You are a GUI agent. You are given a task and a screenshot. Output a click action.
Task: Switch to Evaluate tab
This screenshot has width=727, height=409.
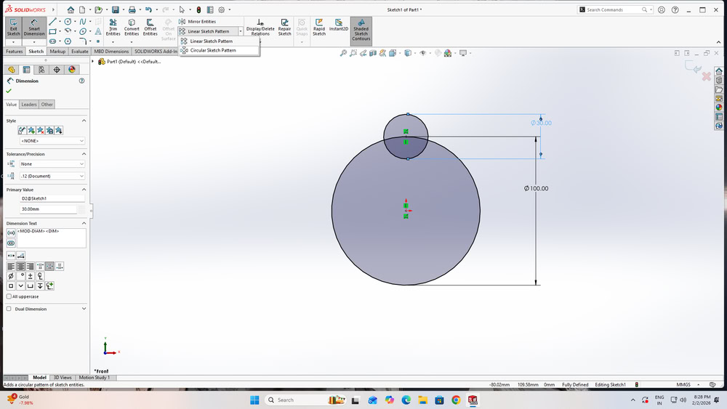(x=80, y=52)
